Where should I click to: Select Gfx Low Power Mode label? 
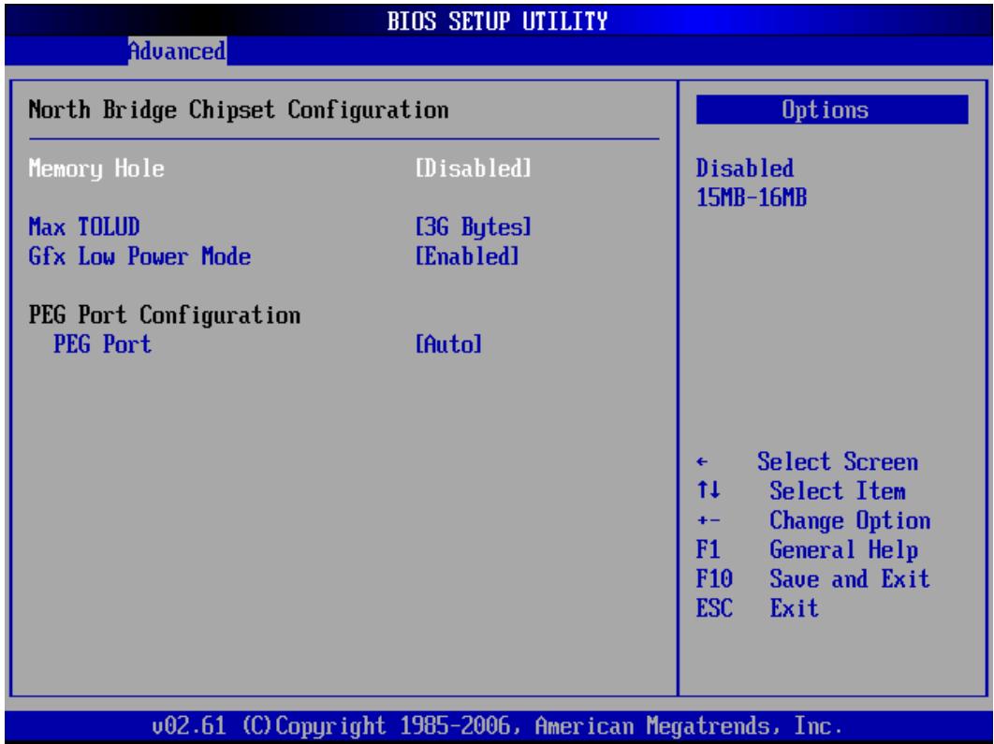[x=139, y=256]
